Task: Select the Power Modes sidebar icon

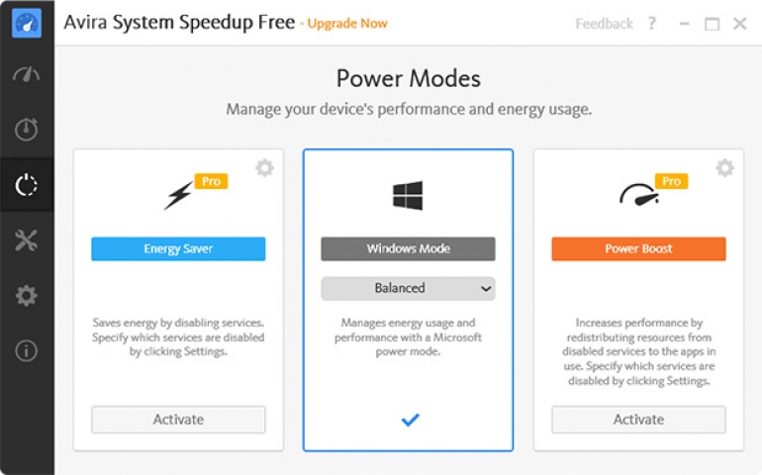Action: click(x=27, y=184)
